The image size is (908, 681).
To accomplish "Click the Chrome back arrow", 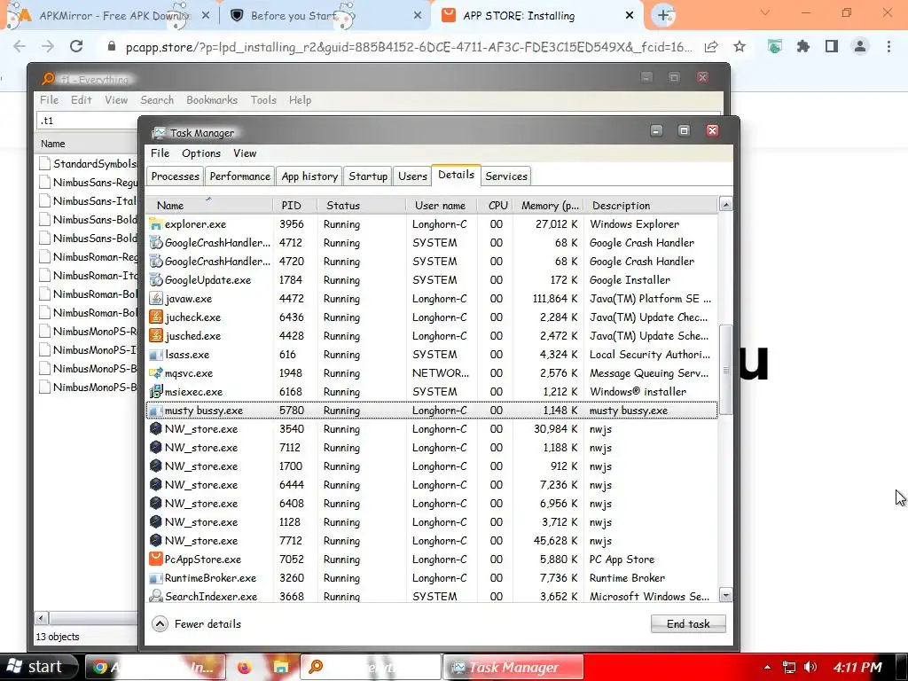I will tap(20, 46).
